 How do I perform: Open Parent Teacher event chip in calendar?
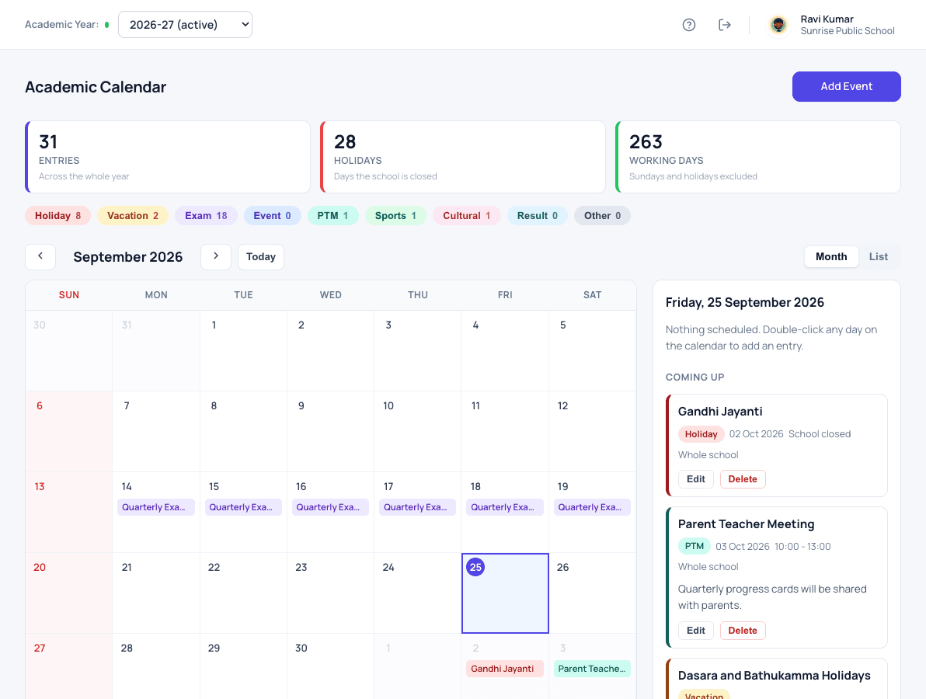point(592,669)
